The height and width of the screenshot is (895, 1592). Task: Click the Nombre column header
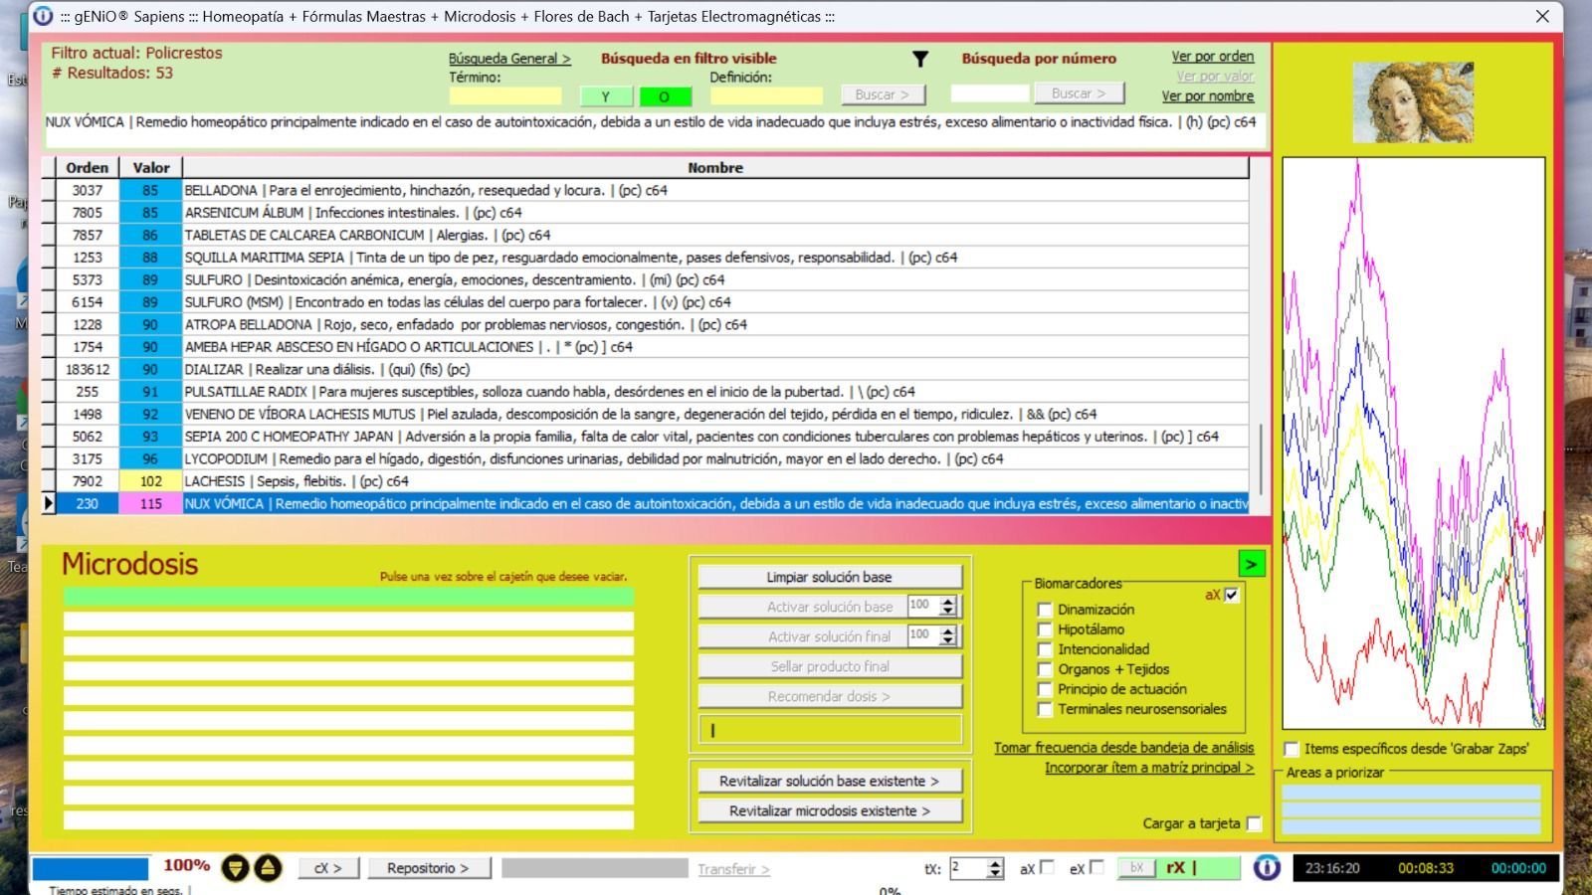tap(714, 168)
